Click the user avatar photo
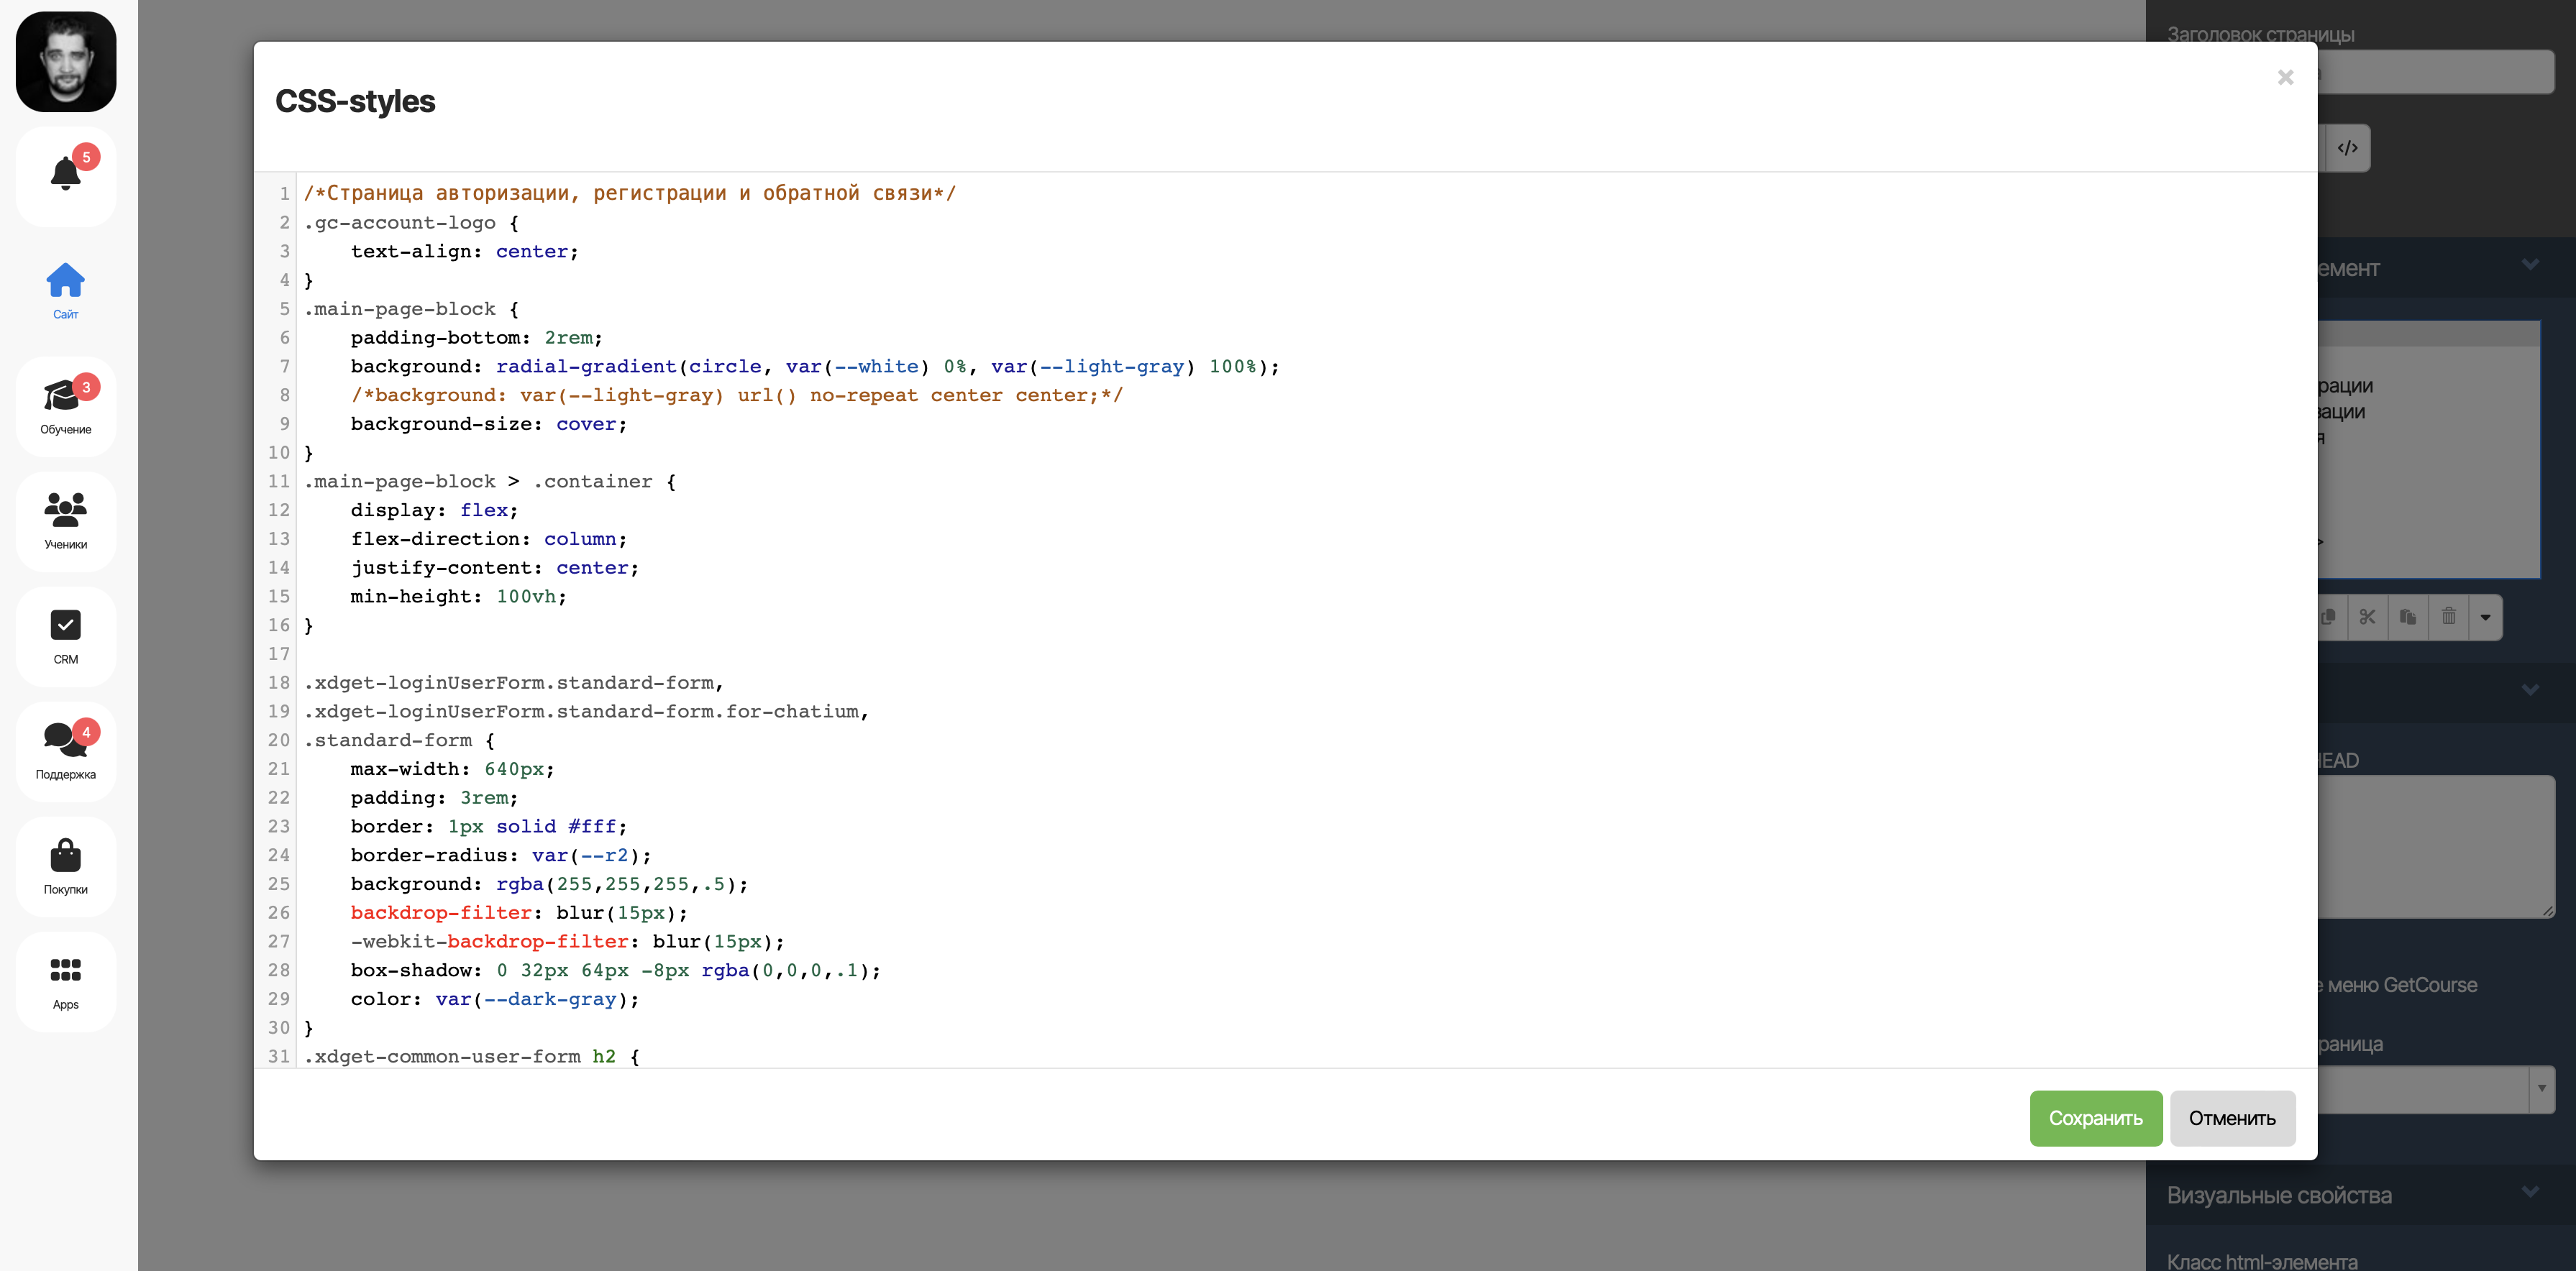Image resolution: width=2576 pixels, height=1271 pixels. (x=66, y=62)
